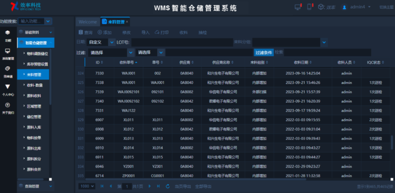Sort by 收料日期 column header

pos(302,62)
